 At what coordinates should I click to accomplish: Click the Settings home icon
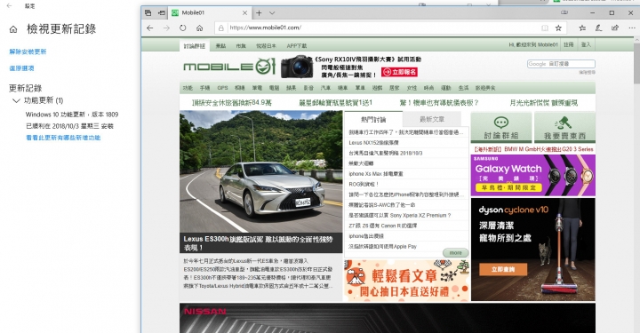click(13, 29)
